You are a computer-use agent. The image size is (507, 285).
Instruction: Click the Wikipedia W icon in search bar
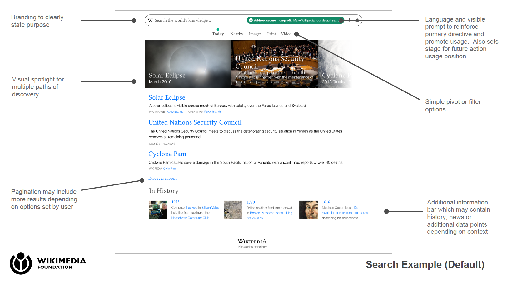[150, 20]
